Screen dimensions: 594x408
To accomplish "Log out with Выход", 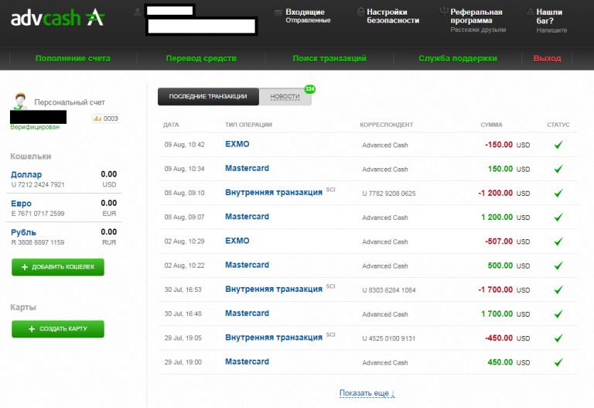I will pyautogui.click(x=547, y=58).
